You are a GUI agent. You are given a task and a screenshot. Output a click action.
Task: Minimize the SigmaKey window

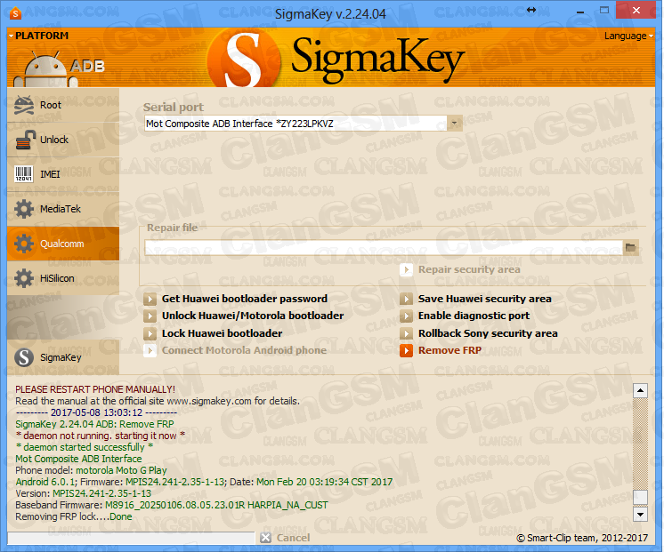click(580, 11)
